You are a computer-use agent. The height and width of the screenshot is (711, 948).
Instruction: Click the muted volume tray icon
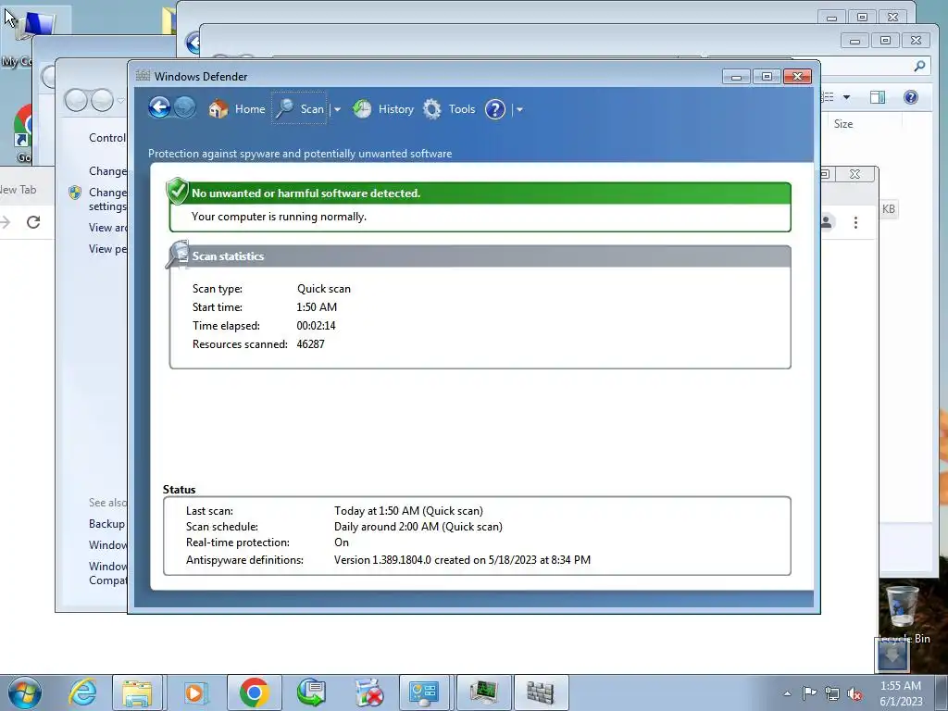point(854,693)
